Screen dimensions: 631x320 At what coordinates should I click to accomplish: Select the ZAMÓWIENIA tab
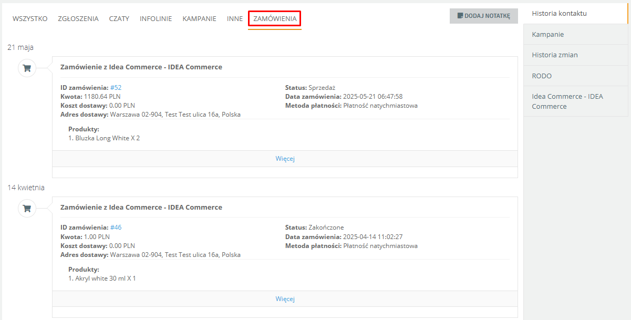coord(275,19)
